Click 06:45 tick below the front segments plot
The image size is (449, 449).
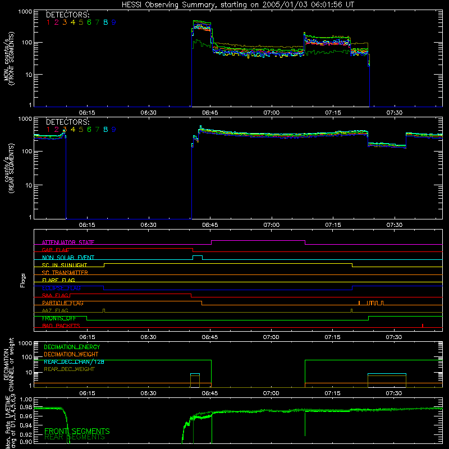pos(210,113)
